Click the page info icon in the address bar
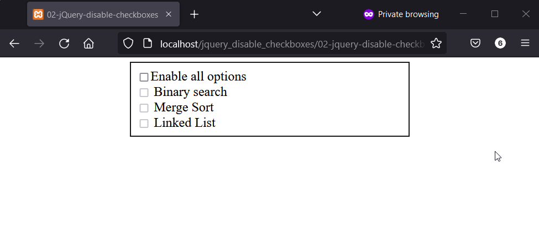The image size is (539, 225). 148,44
